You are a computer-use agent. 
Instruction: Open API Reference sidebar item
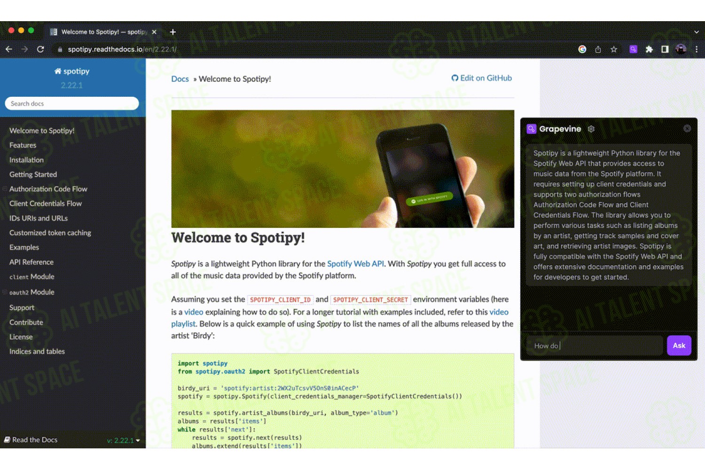(31, 262)
